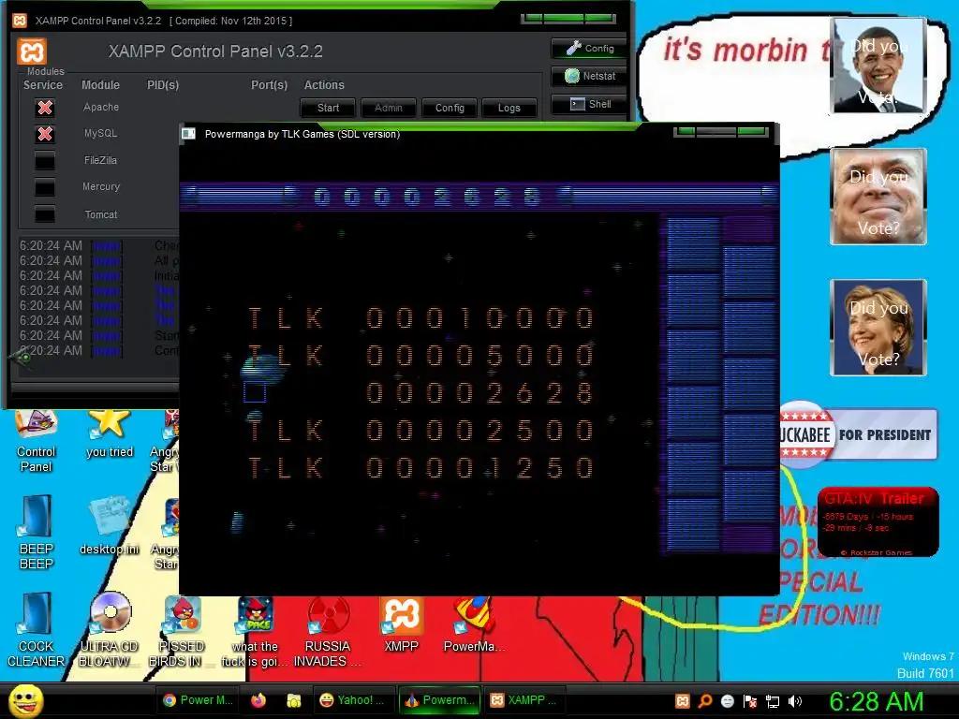The height and width of the screenshot is (719, 959).
Task: Toggle the Tomcat service checkbox
Action: pos(45,214)
